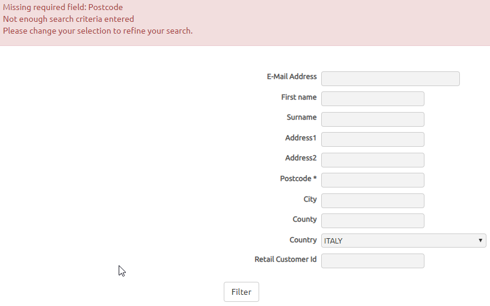Viewport: 490px width, 306px height.
Task: Select the County text box
Action: pyautogui.click(x=373, y=221)
